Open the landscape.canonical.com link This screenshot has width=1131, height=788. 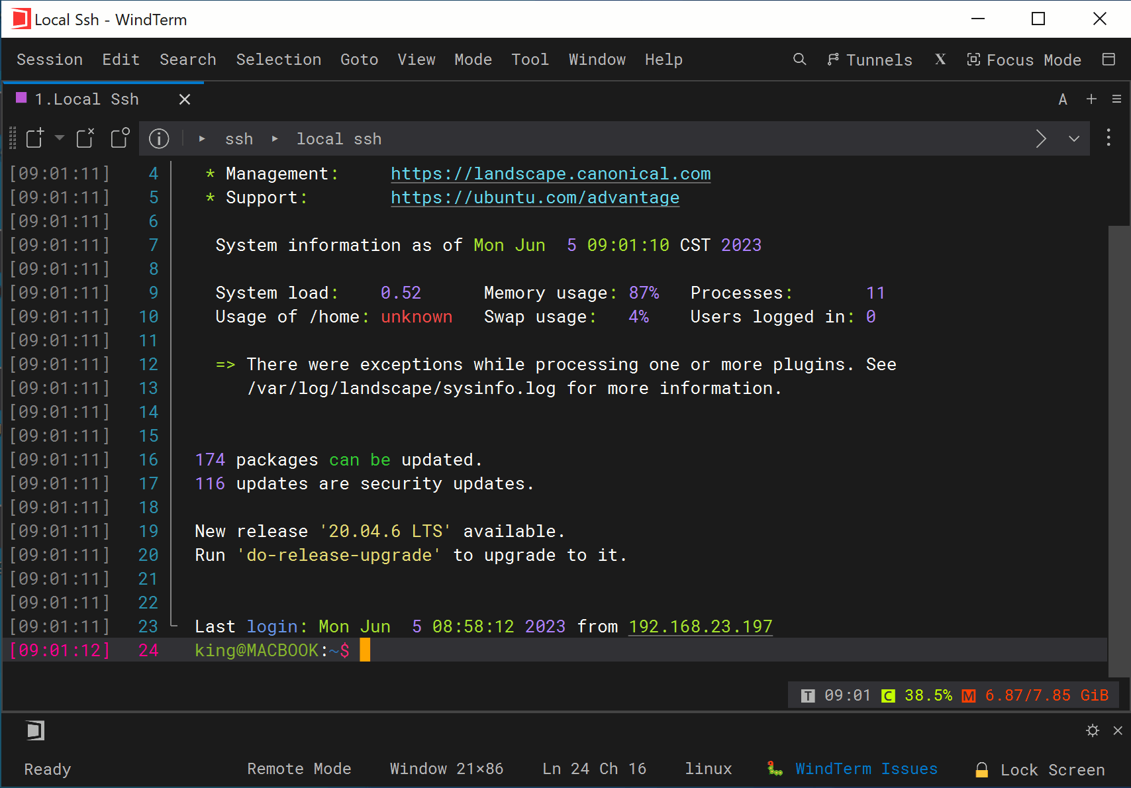[x=550, y=173]
